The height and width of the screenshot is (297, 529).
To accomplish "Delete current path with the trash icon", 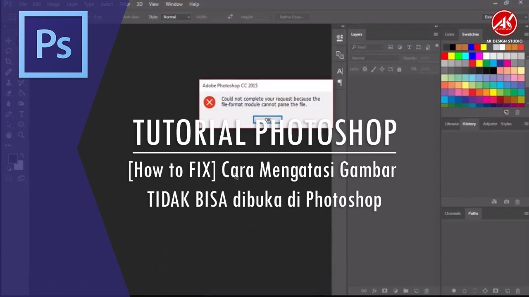I will pyautogui.click(x=517, y=291).
